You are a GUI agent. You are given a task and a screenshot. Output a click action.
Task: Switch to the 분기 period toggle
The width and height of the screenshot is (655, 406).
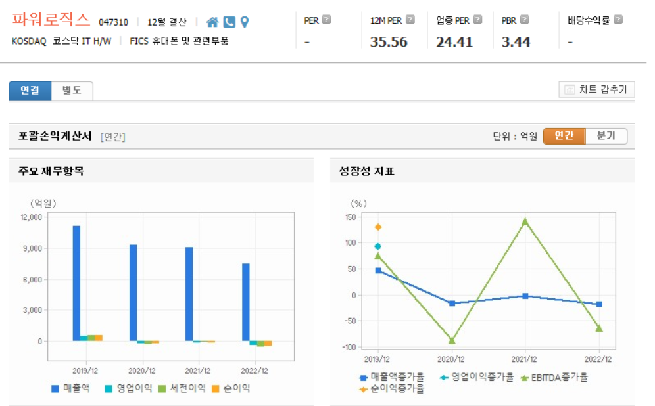coord(606,136)
